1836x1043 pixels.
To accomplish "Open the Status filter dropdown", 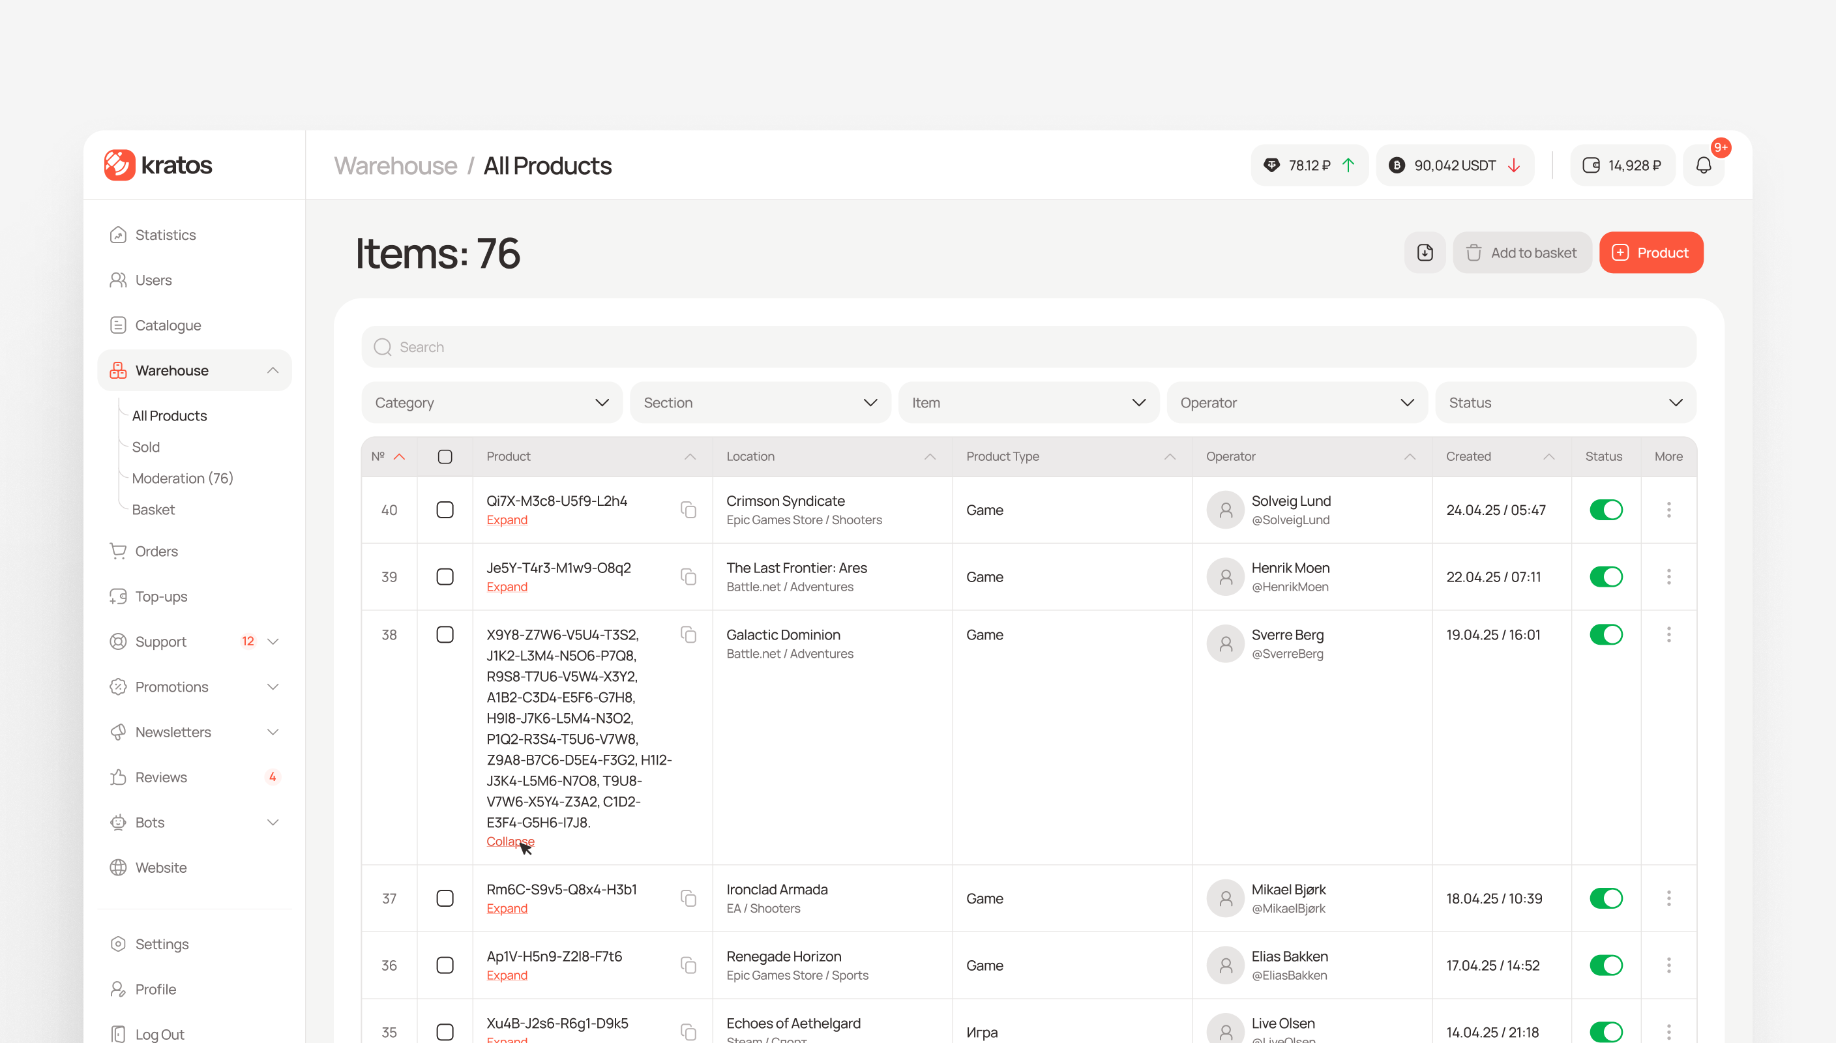I will click(x=1565, y=403).
